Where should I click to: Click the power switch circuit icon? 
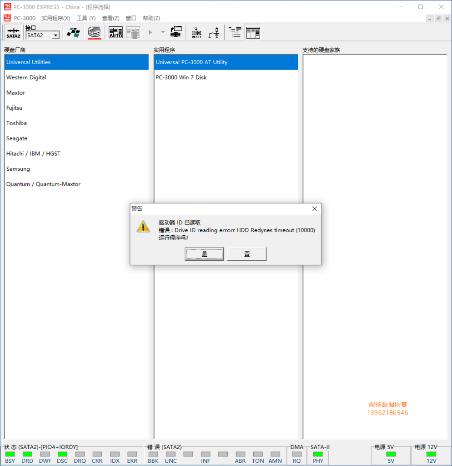point(214,32)
